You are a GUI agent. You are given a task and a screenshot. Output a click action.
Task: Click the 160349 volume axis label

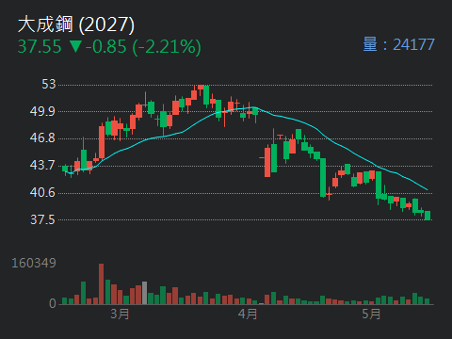pyautogui.click(x=34, y=263)
